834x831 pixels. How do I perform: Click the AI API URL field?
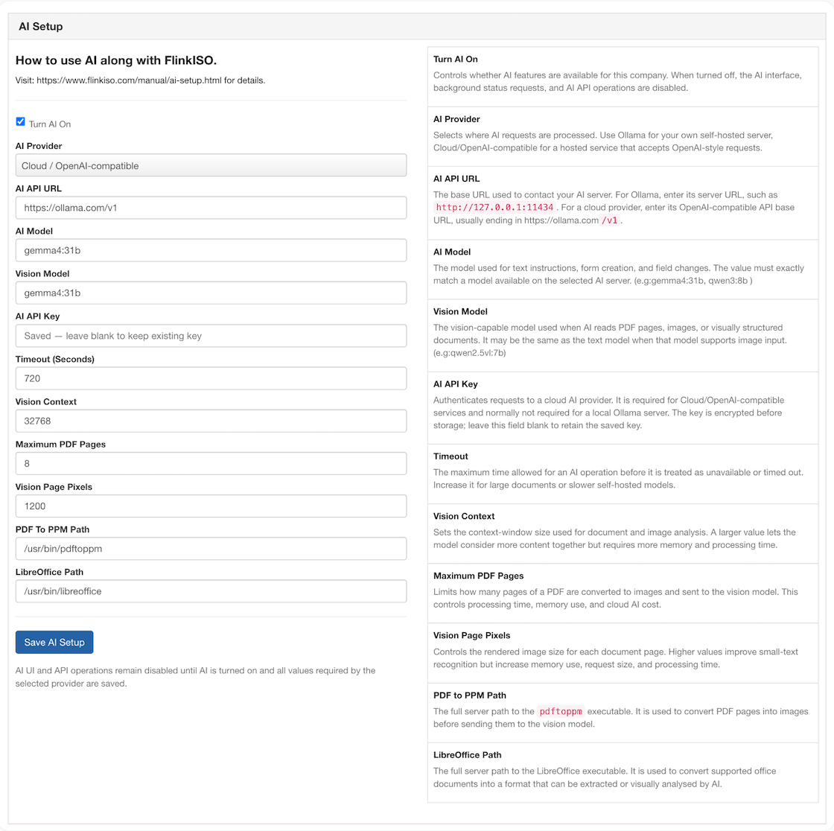[x=211, y=208]
